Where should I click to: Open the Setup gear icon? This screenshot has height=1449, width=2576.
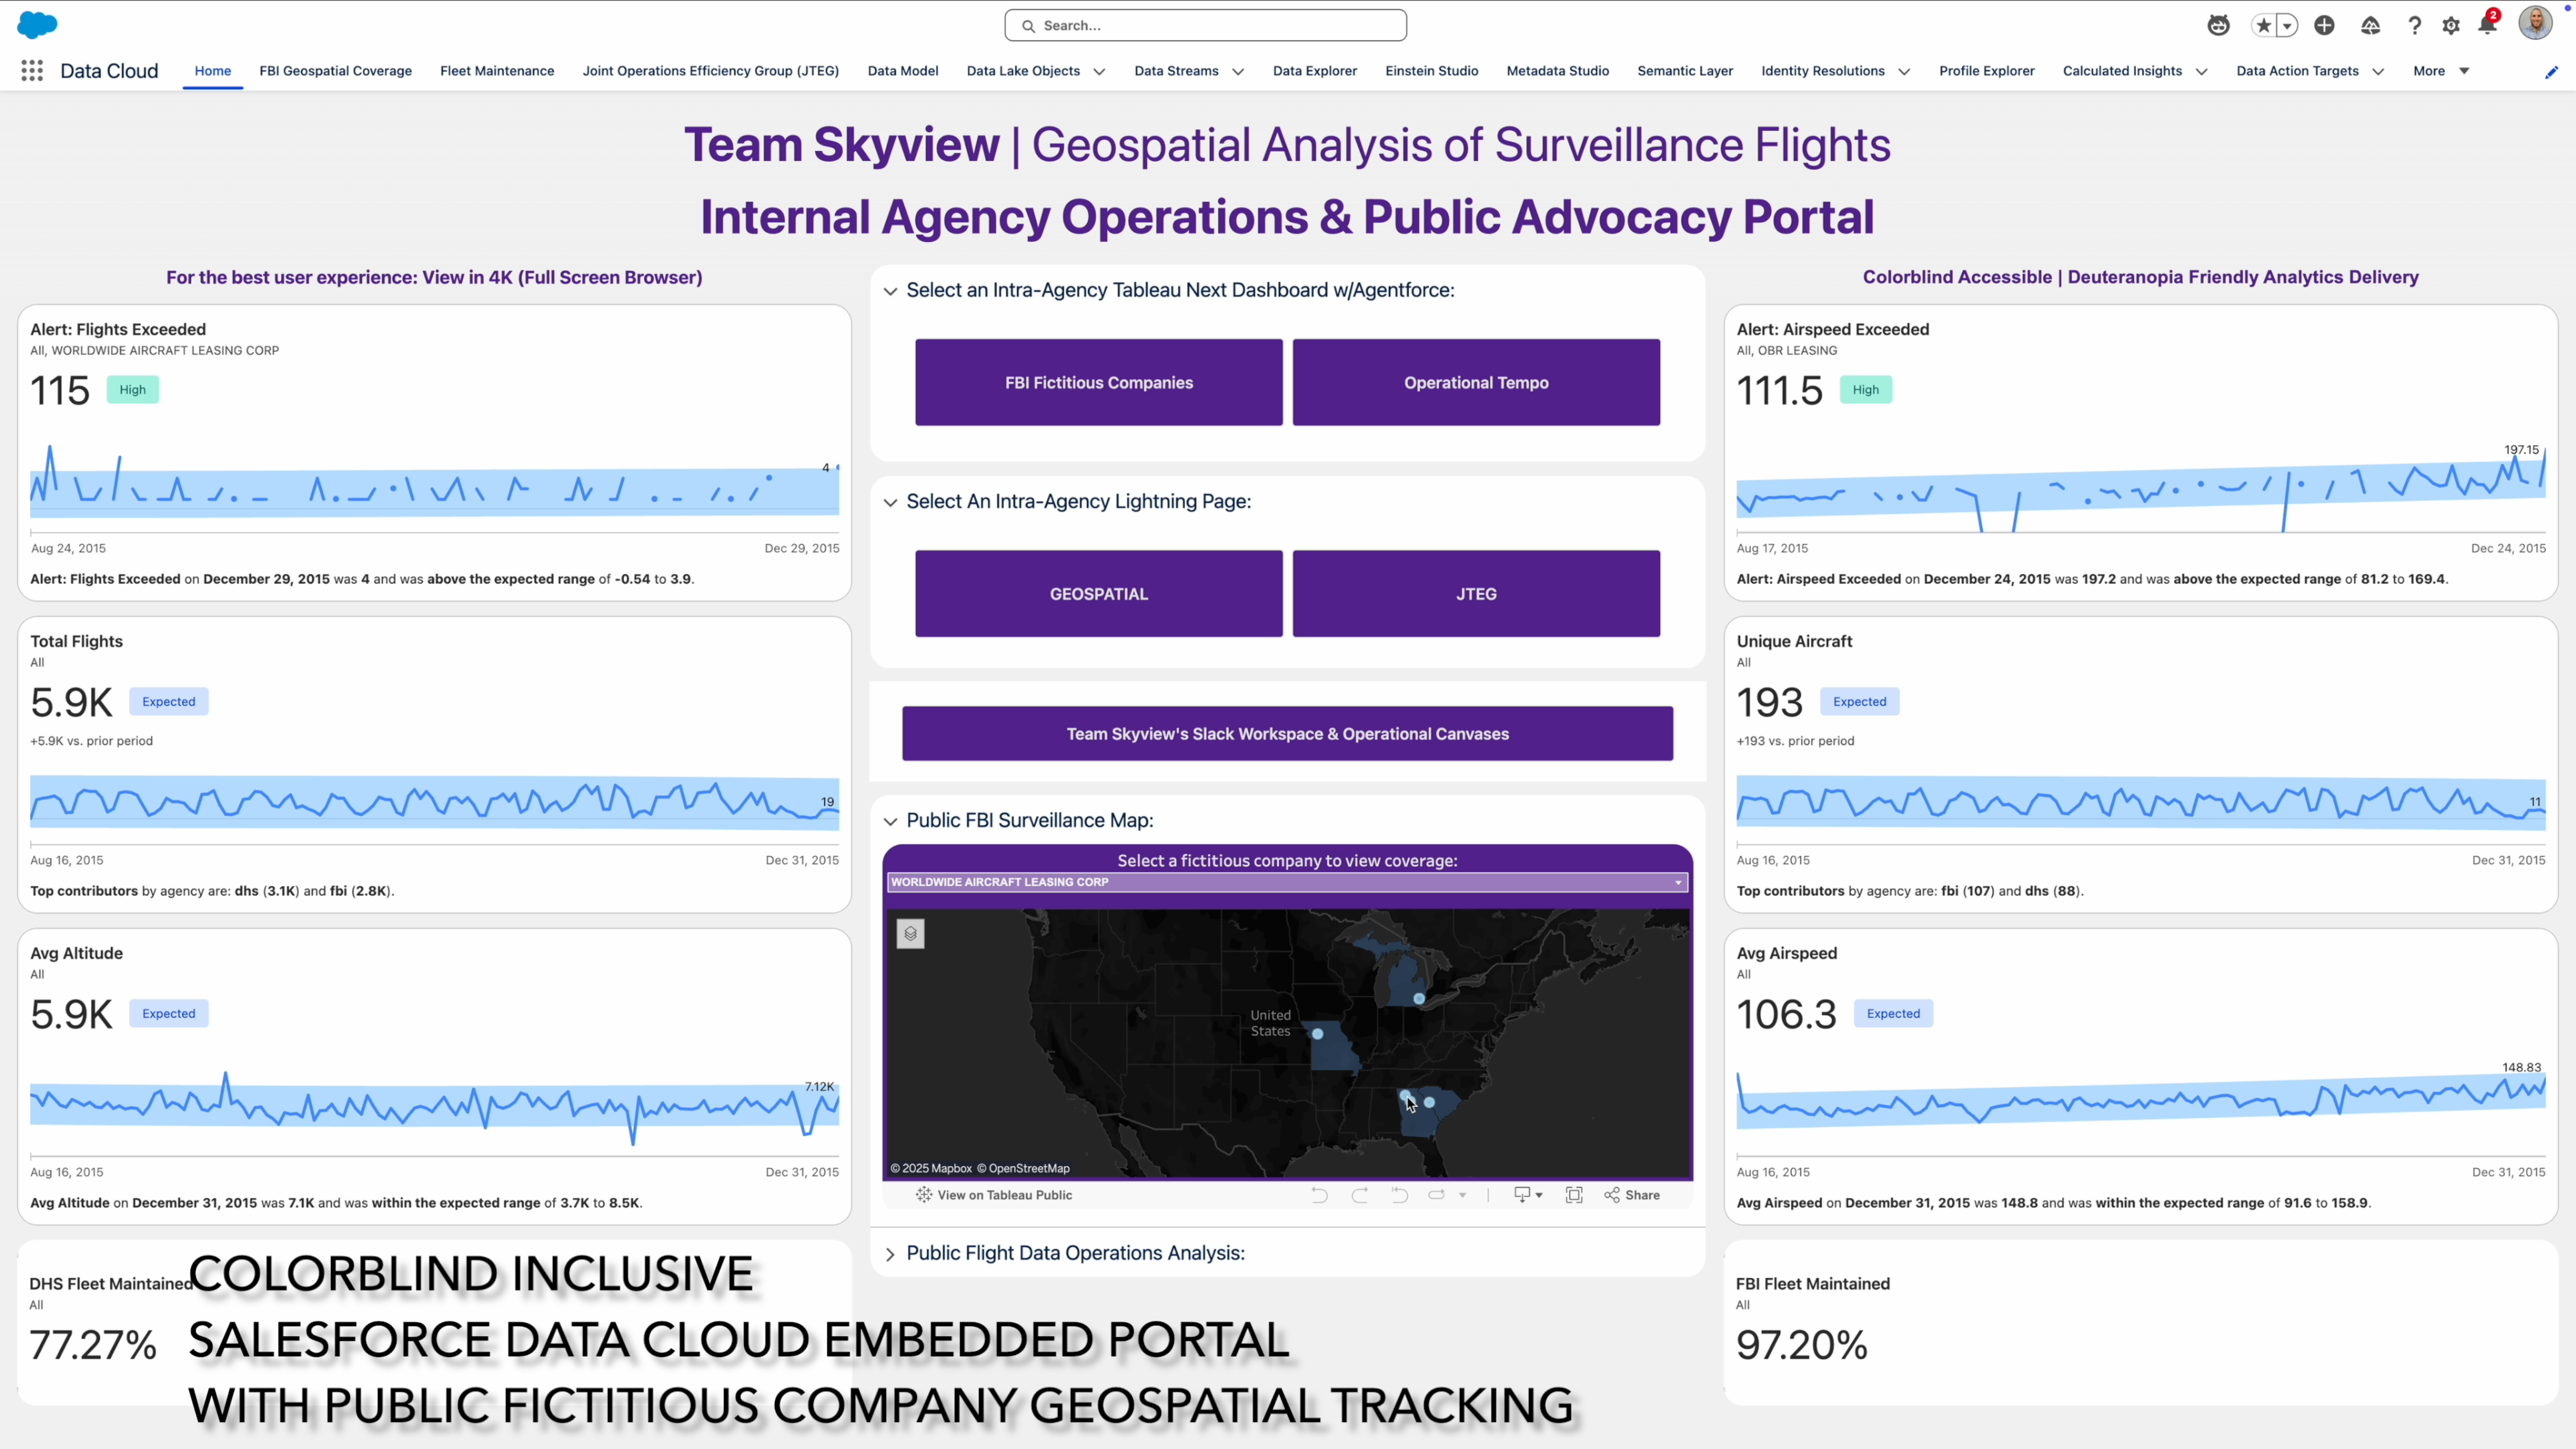click(x=2450, y=26)
